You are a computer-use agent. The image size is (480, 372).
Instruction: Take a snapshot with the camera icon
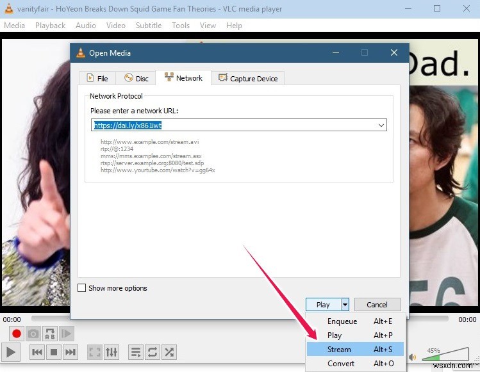coord(33,334)
